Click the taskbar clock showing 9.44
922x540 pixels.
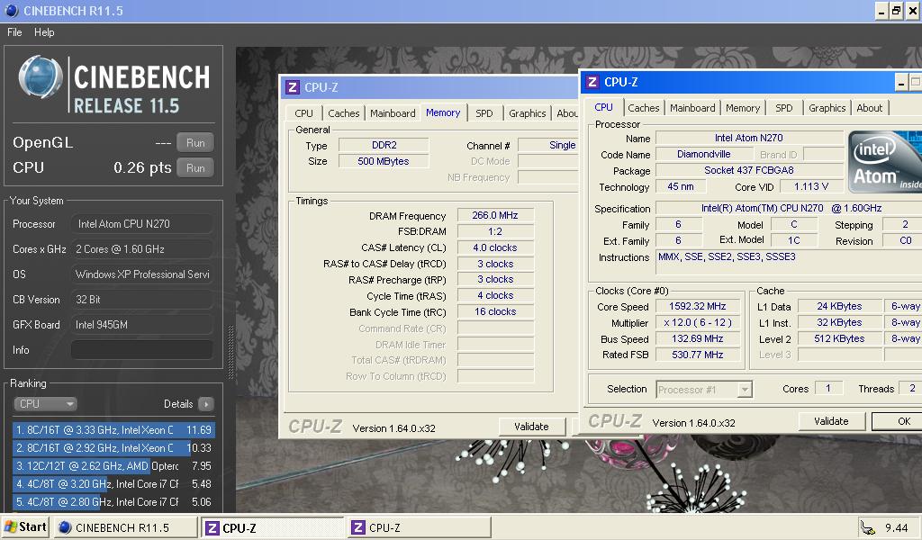[x=896, y=527]
